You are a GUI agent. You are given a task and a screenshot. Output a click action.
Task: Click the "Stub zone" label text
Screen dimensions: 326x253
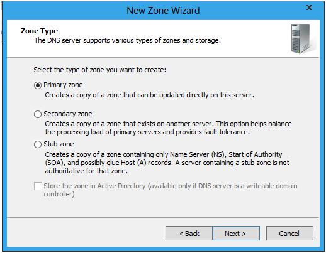click(x=59, y=144)
